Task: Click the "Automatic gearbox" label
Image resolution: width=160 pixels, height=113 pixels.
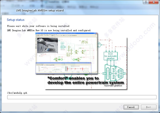Action: click(113, 86)
